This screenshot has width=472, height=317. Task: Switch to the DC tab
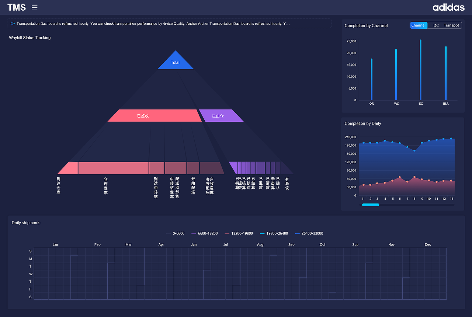(x=436, y=25)
